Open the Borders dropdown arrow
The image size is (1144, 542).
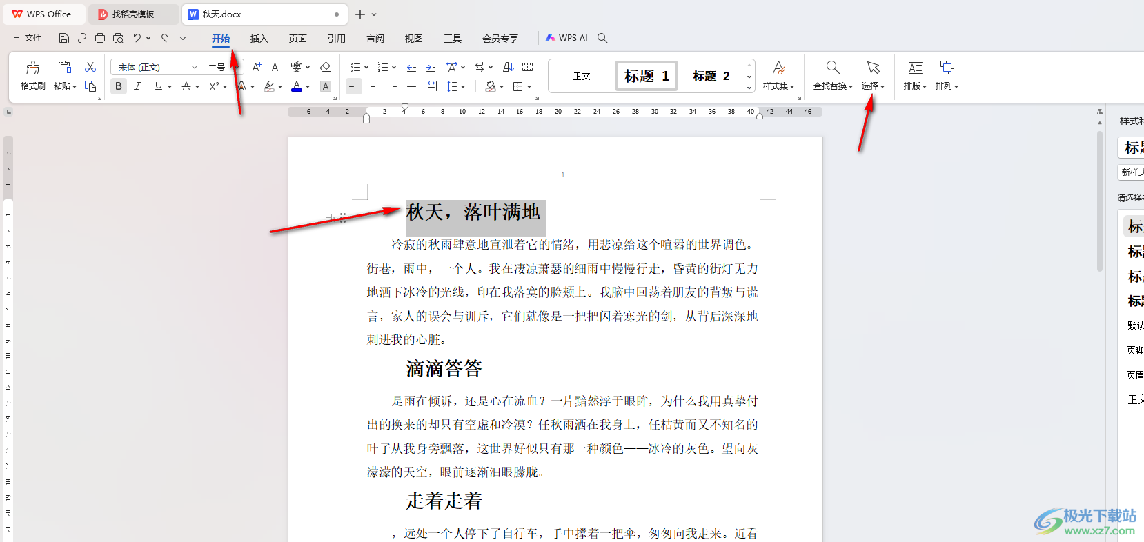529,87
